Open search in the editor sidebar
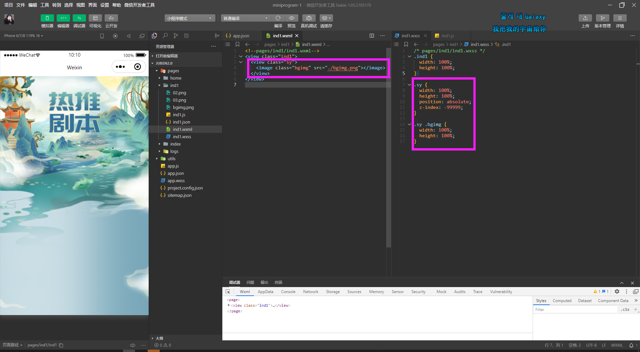640x352 pixels. pos(165,36)
